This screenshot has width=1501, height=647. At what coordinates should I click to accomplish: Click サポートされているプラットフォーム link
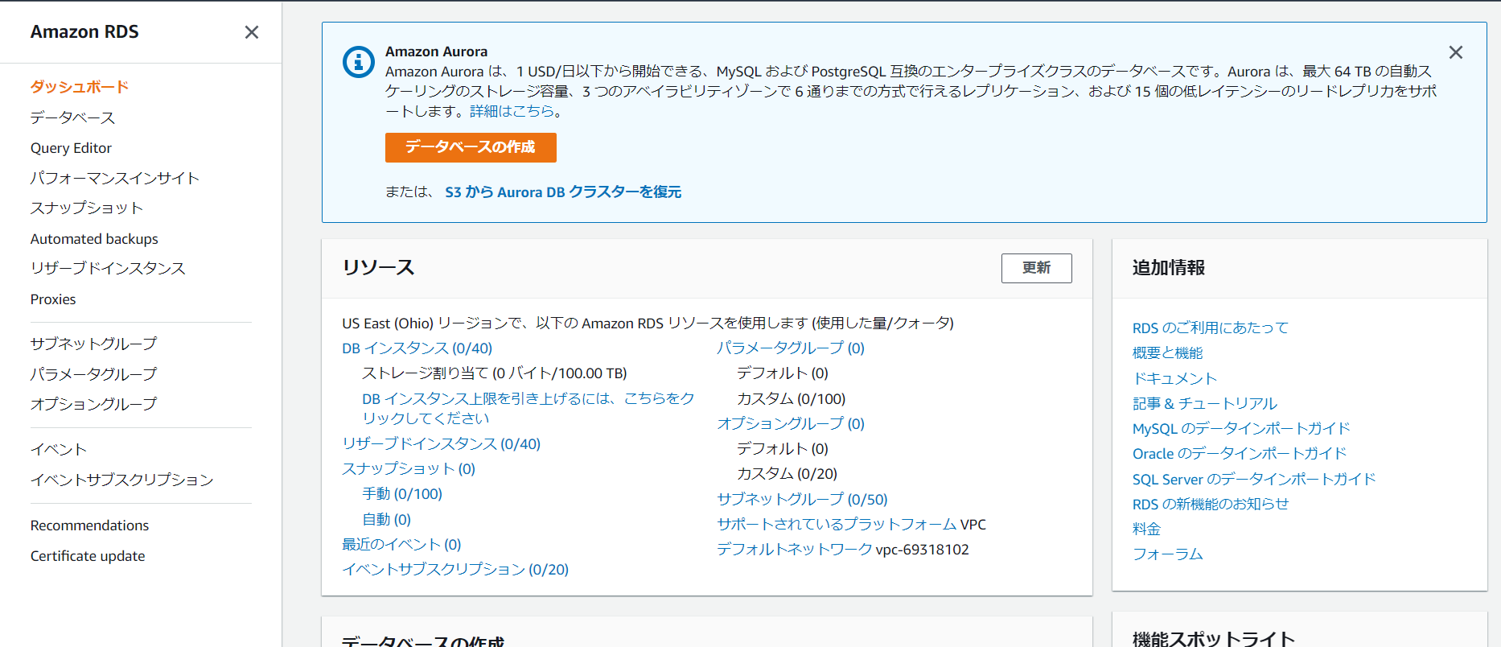pyautogui.click(x=837, y=525)
